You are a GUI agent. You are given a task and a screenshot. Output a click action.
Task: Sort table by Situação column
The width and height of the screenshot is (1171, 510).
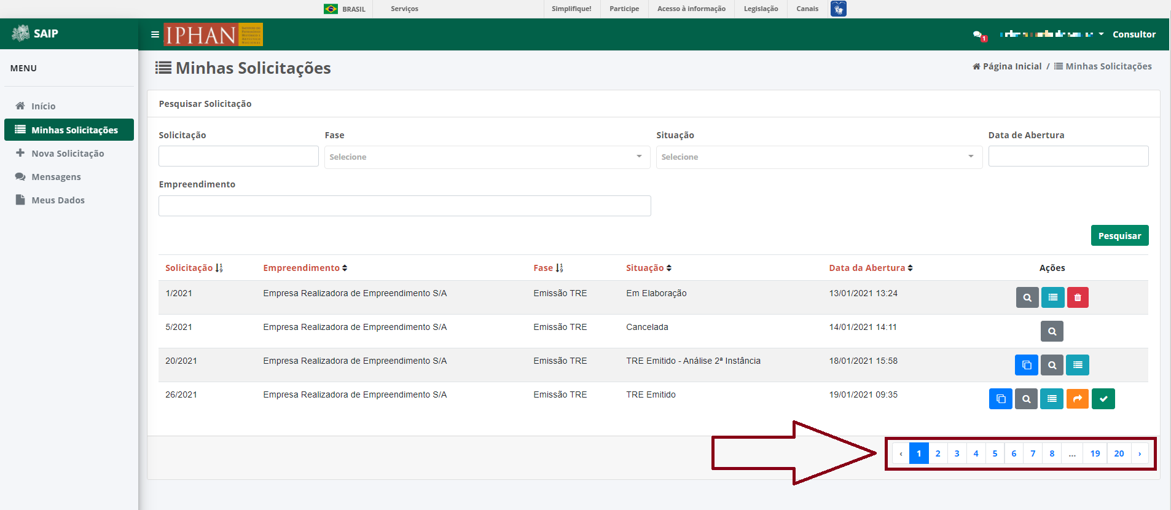click(x=649, y=268)
